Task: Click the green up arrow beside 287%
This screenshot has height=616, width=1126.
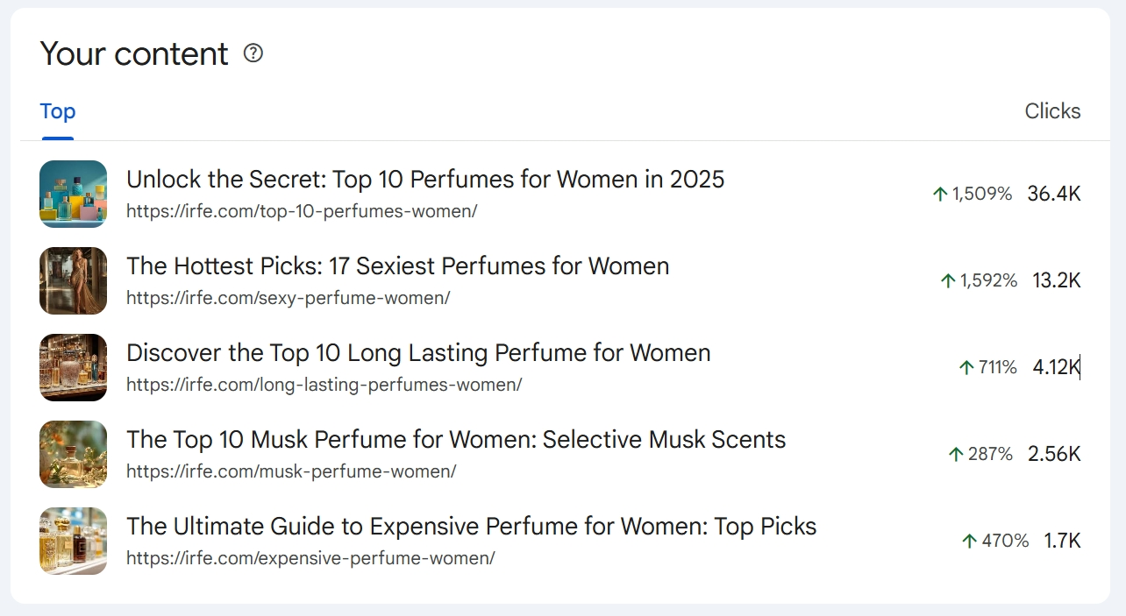Action: (956, 454)
